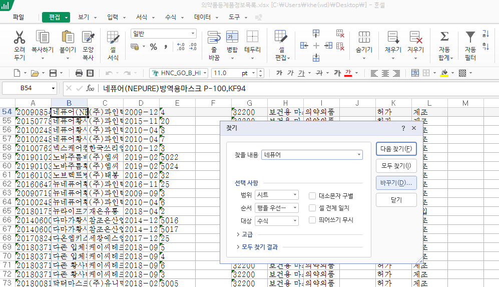This screenshot has width=499, height=287.
Task: Select row 60 header
Action: pos(7,166)
